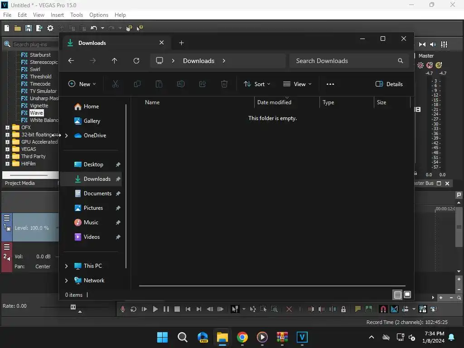Image resolution: width=464 pixels, height=348 pixels.
Task: Go to Home in the navigation pane
Action: [91, 106]
